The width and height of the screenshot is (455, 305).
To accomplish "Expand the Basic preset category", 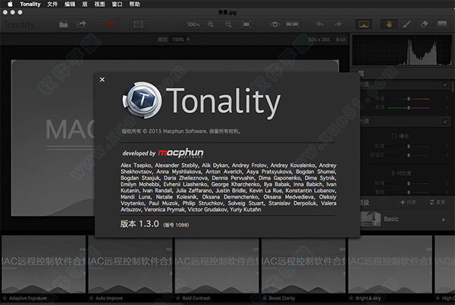I will coord(444,219).
